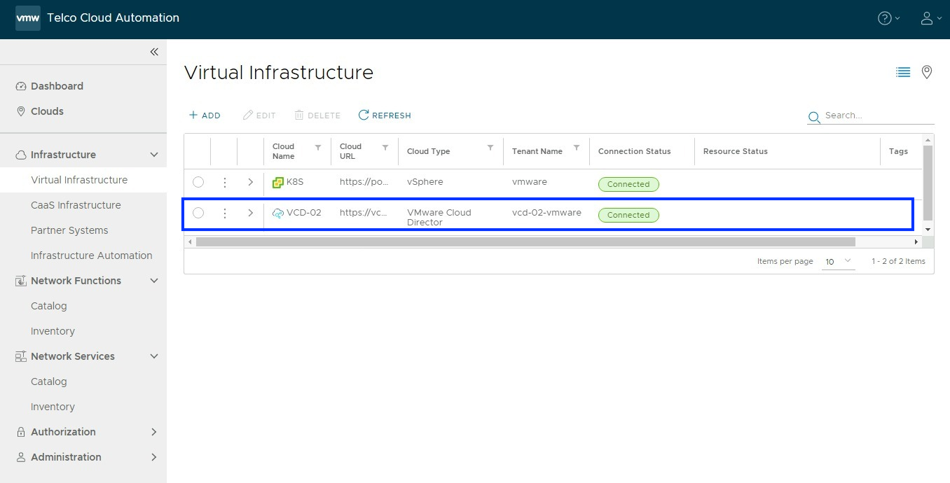Expand the K8S row details
The height and width of the screenshot is (483, 950).
(x=251, y=183)
